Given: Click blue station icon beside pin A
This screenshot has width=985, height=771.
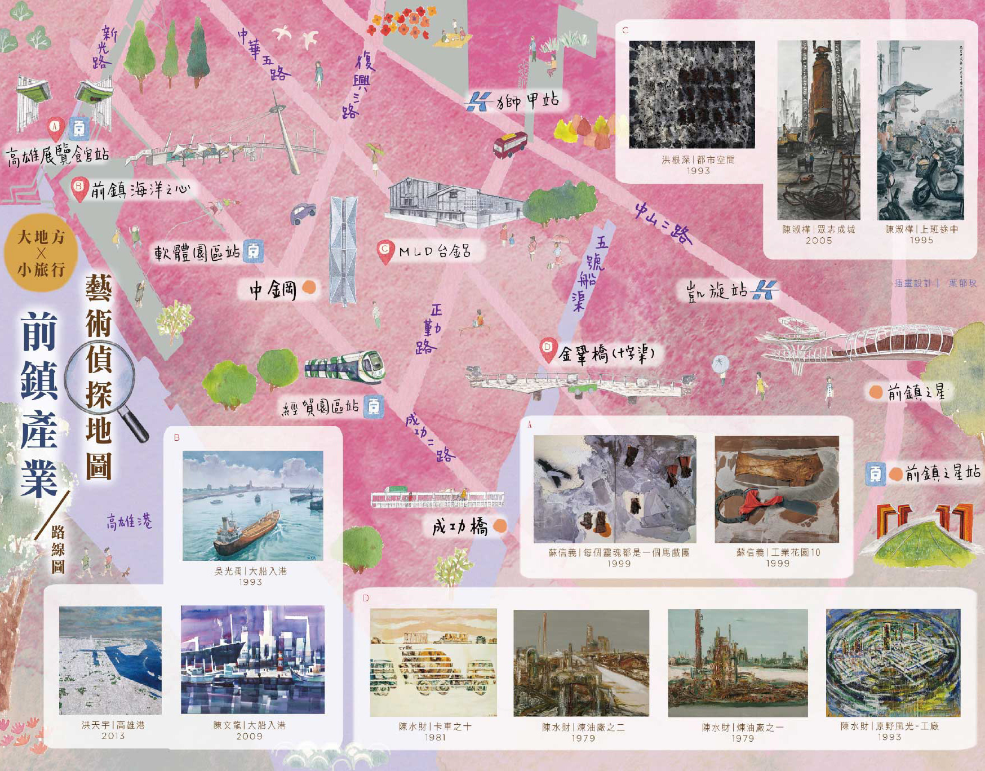Looking at the screenshot, I should pos(79,129).
